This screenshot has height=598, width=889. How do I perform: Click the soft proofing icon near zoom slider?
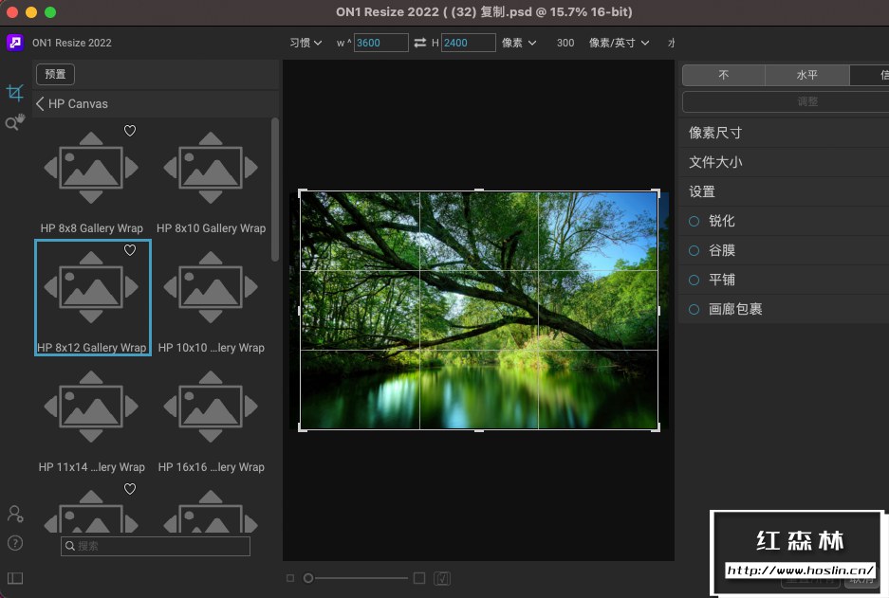[x=442, y=577]
